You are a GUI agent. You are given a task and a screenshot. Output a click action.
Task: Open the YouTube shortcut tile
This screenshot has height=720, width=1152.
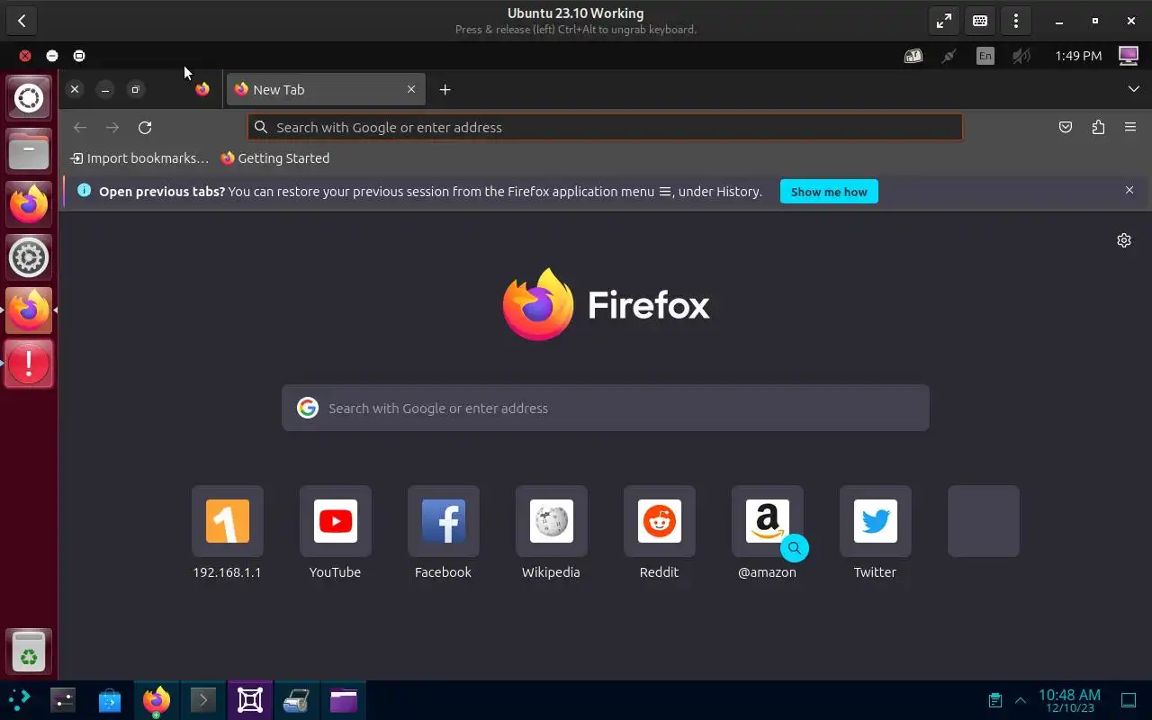[336, 533]
